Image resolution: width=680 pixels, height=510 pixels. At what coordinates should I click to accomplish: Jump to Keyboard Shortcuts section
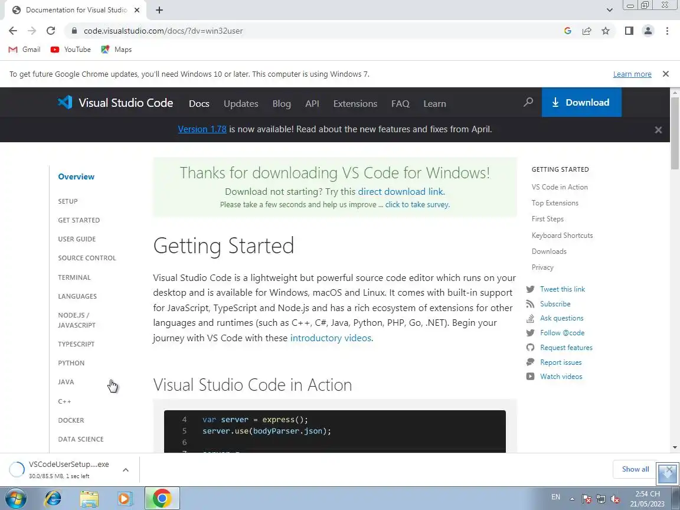point(562,236)
